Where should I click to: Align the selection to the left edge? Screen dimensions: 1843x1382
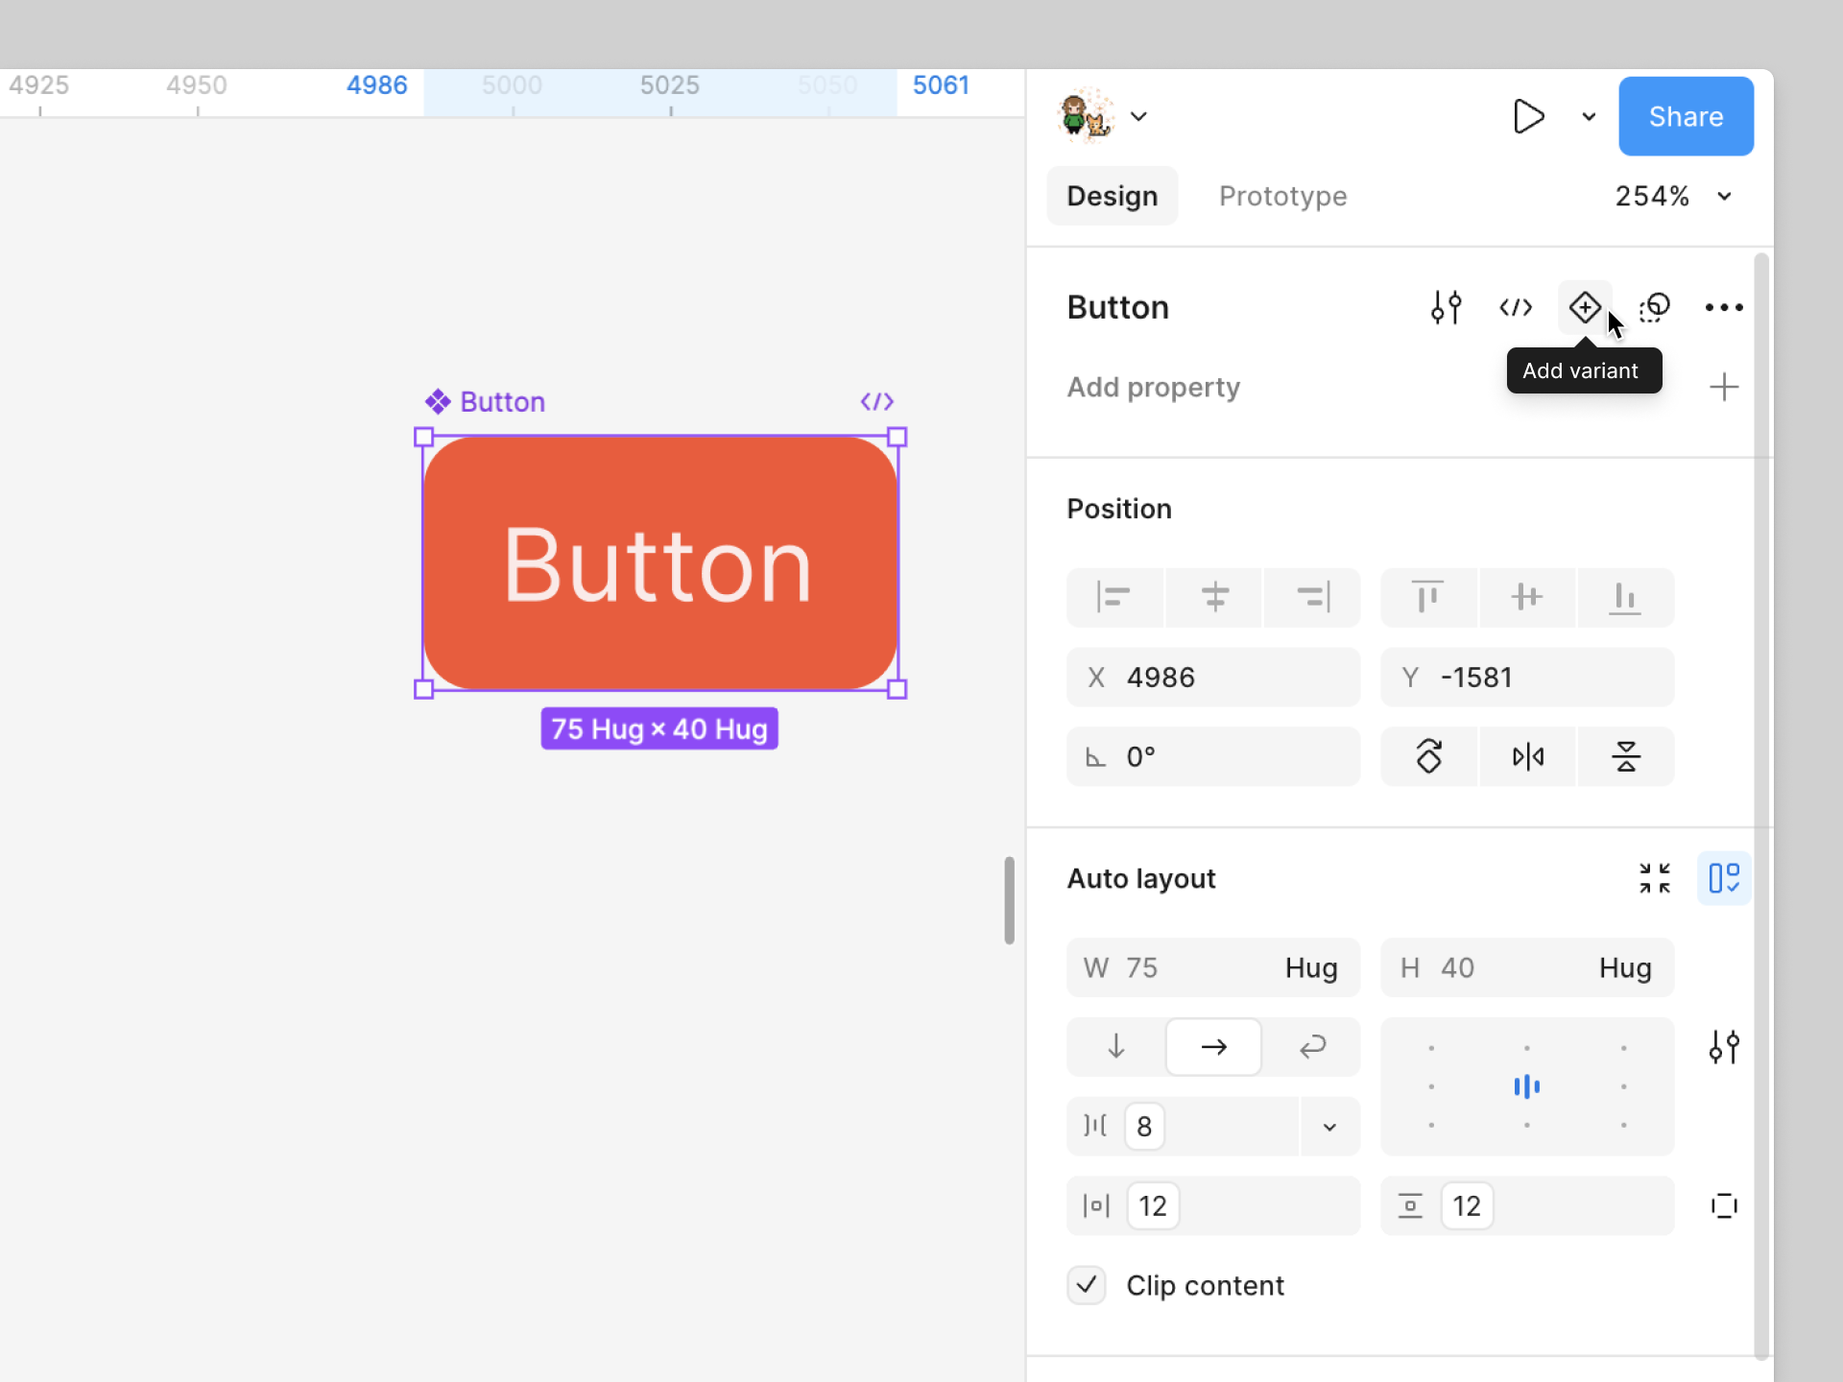1113,597
